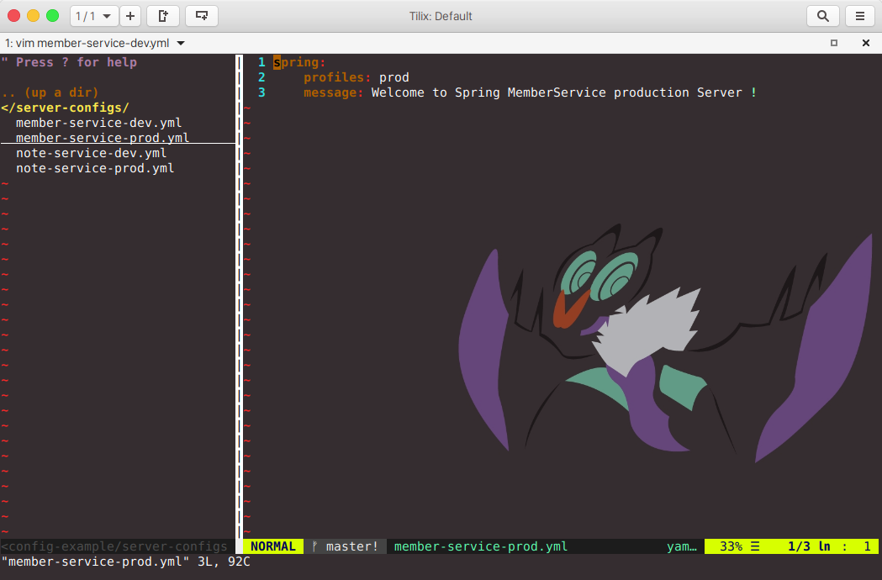This screenshot has height=580, width=882.
Task: Open the Tilix hamburger menu
Action: coord(860,16)
